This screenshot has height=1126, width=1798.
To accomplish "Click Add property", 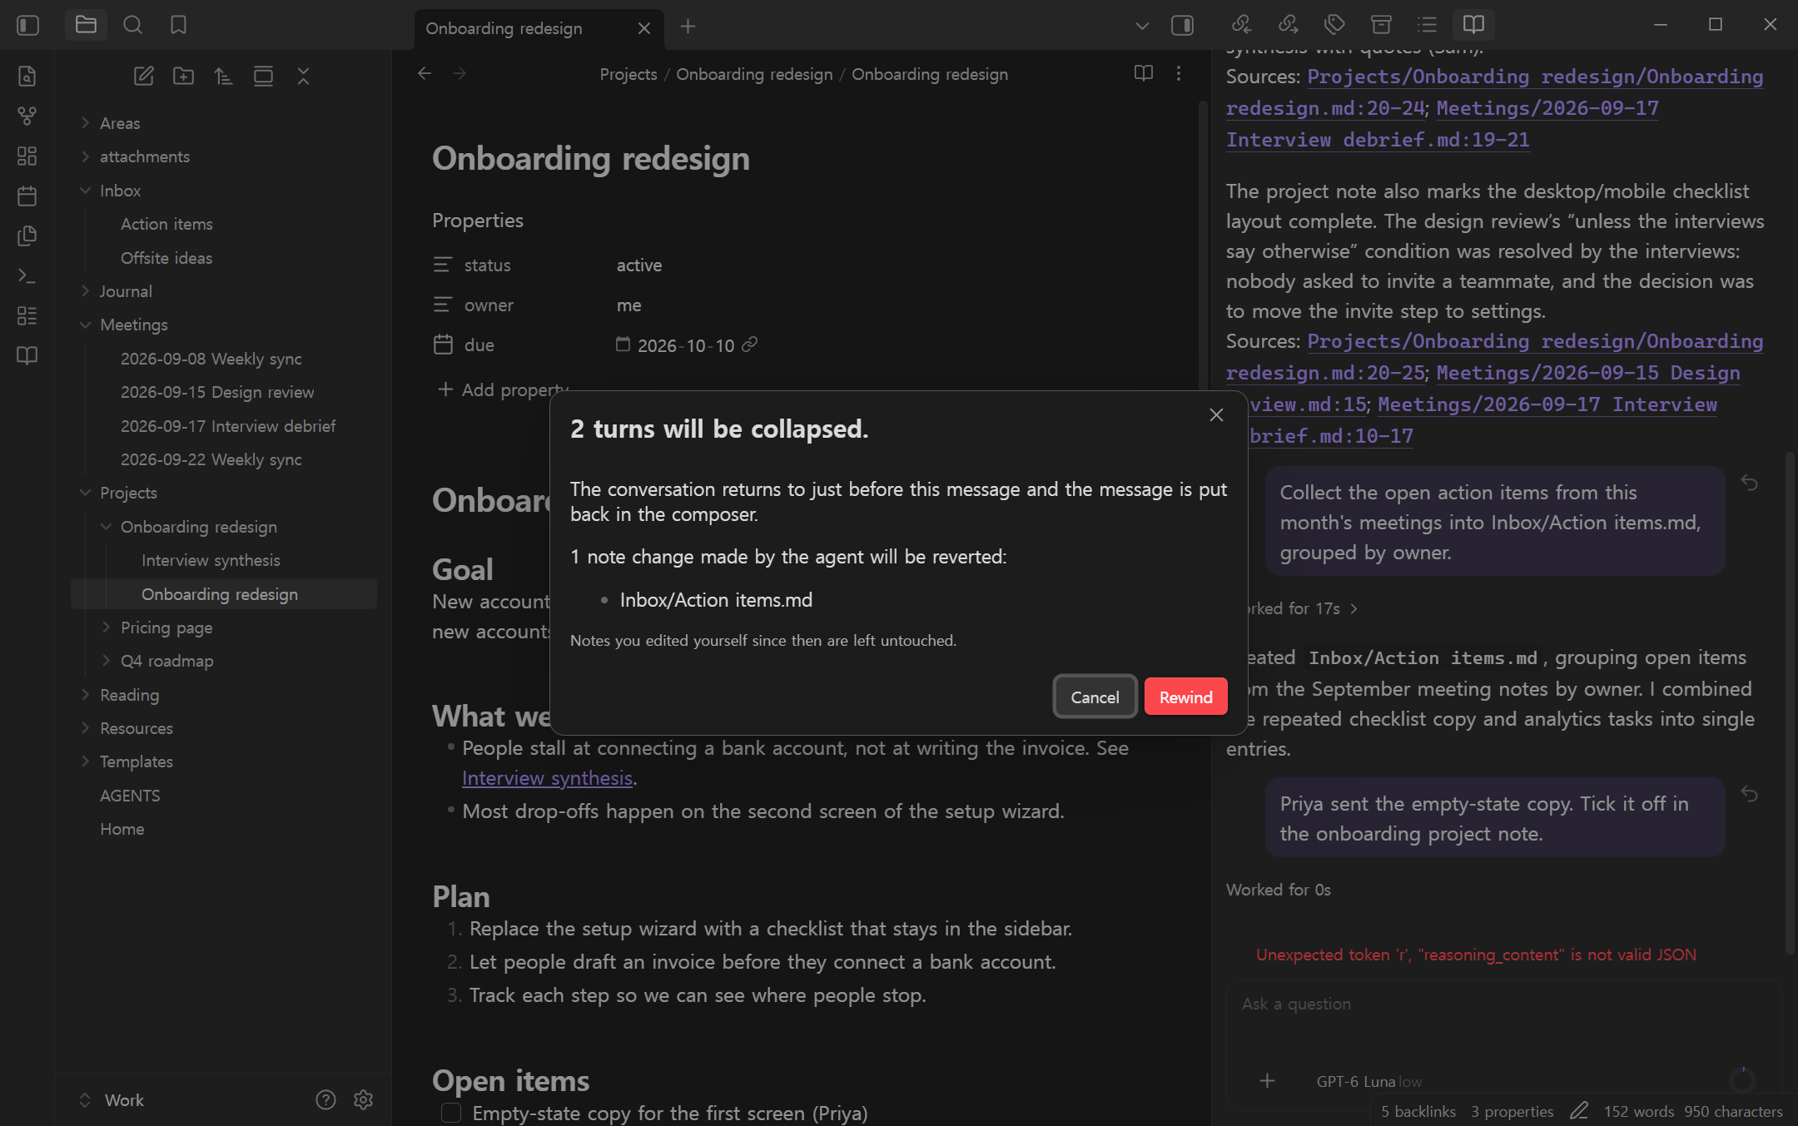I will pyautogui.click(x=504, y=389).
